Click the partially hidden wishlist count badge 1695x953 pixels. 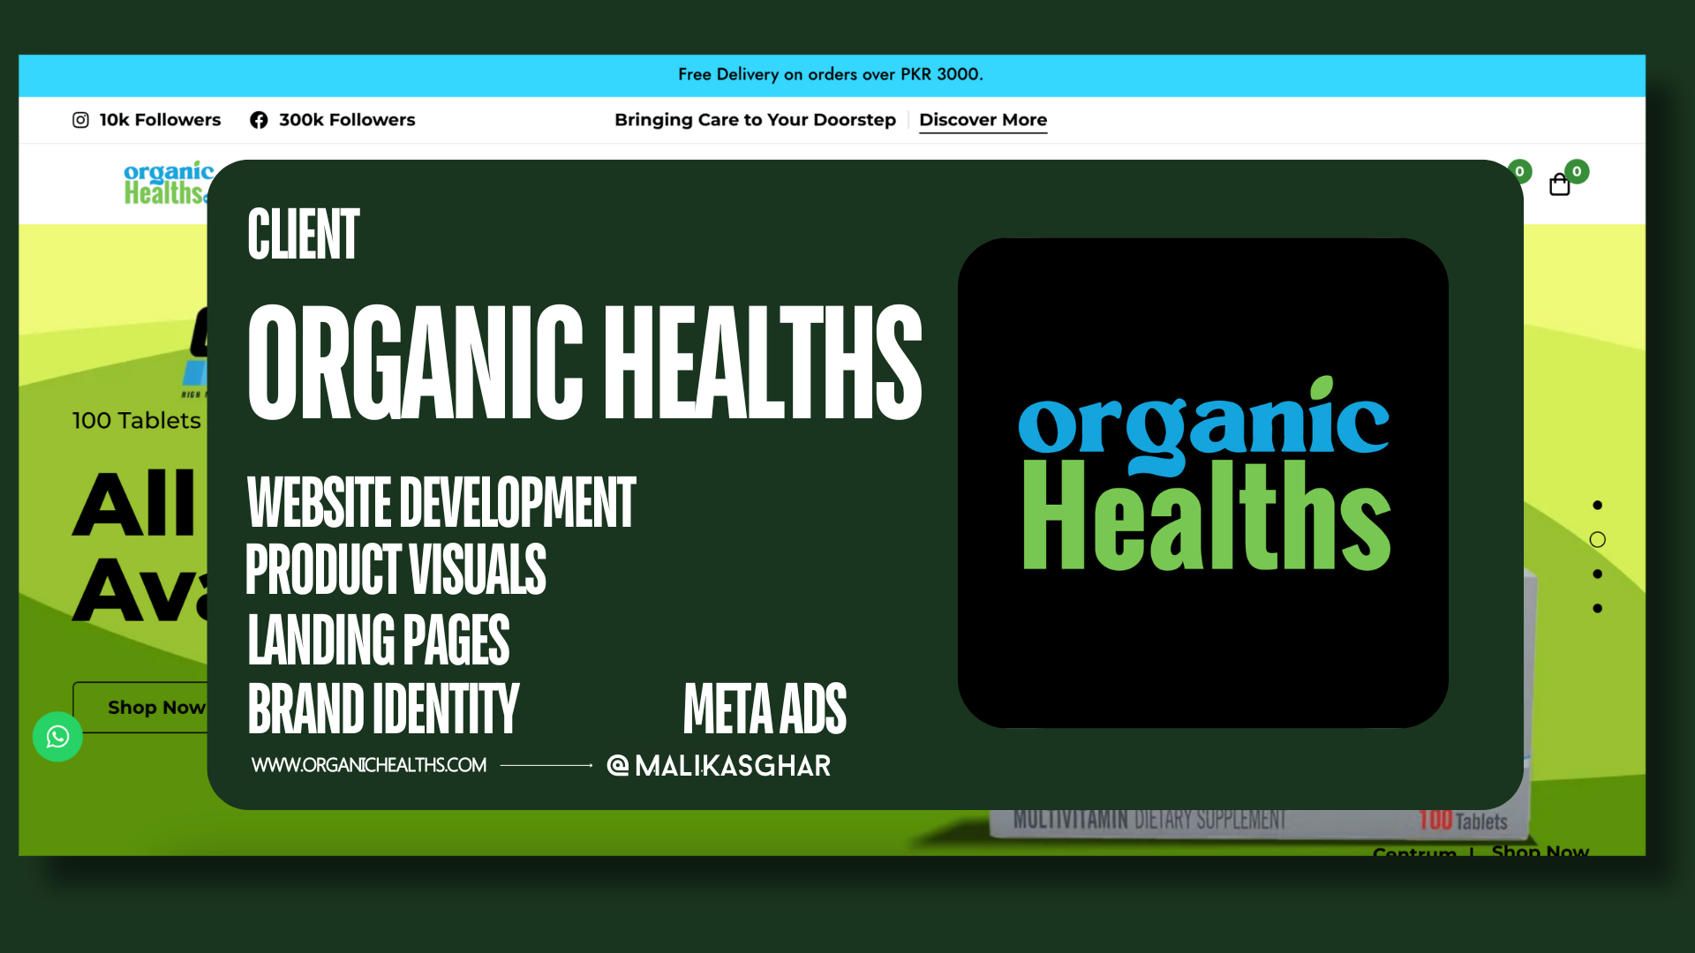coord(1520,171)
